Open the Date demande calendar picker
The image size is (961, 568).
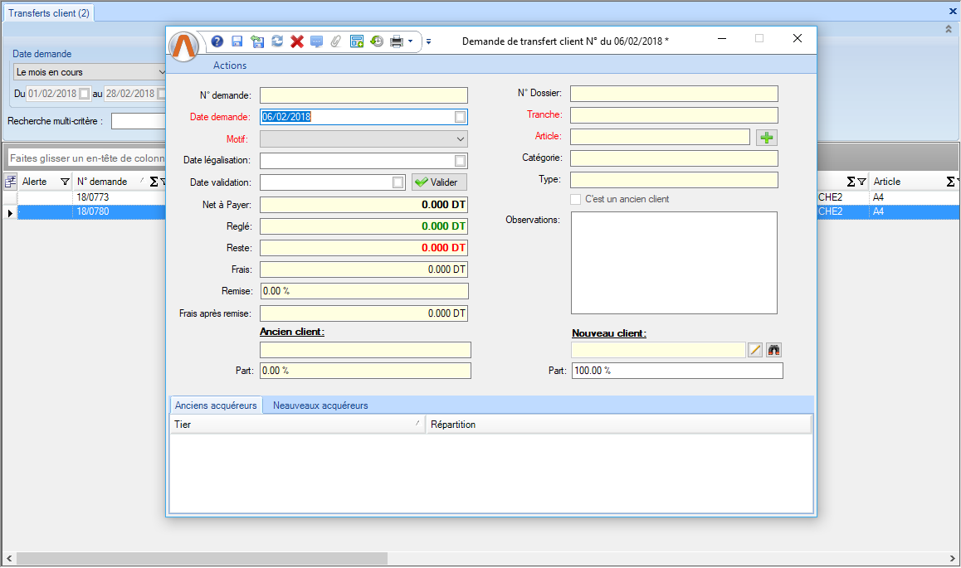point(460,117)
